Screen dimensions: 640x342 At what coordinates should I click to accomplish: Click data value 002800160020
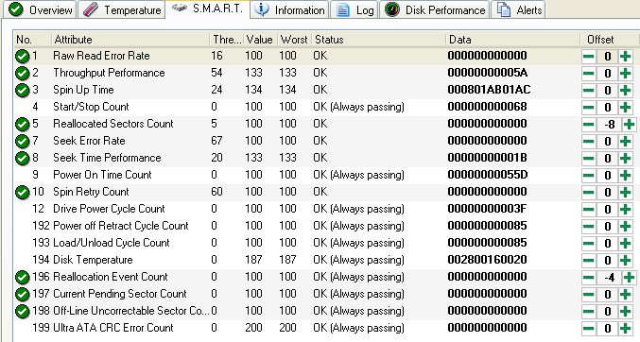pyautogui.click(x=488, y=260)
